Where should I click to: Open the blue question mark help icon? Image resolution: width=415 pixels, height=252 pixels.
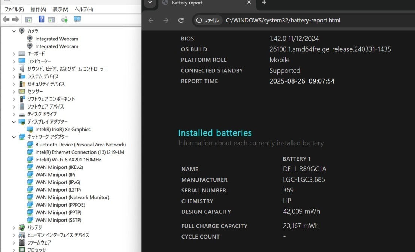(42, 19)
